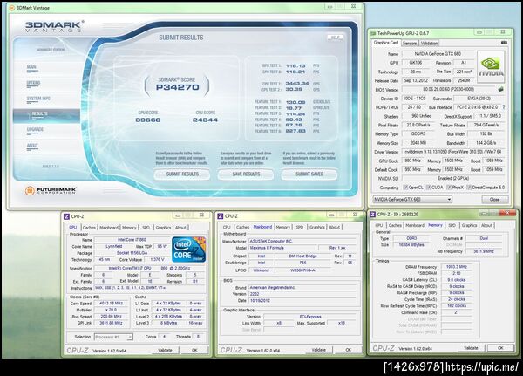The height and width of the screenshot is (376, 523).
Task: Toggle the CUDA checkbox in GPU-Z
Action: (x=429, y=188)
